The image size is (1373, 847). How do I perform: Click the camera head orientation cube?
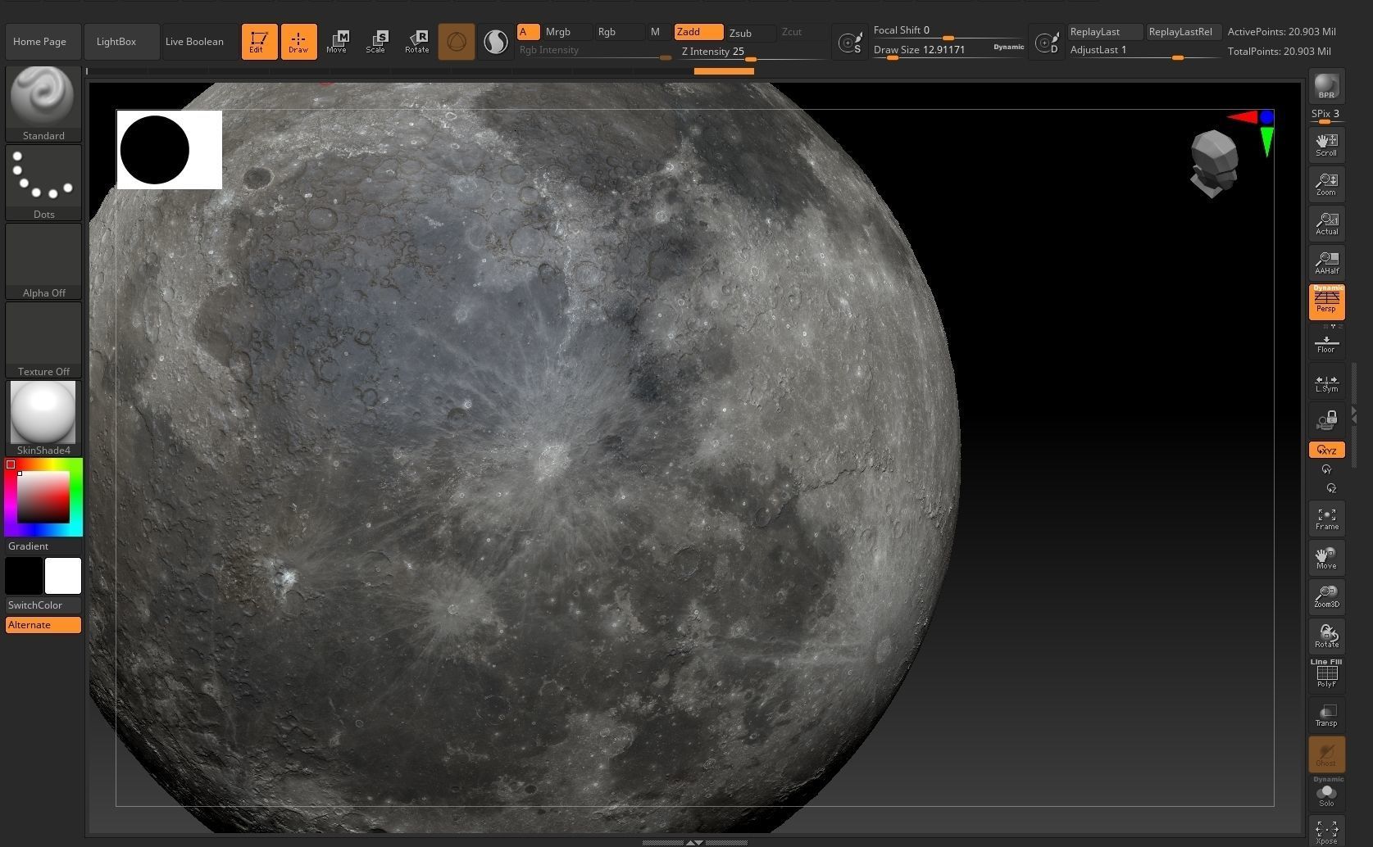1214,164
